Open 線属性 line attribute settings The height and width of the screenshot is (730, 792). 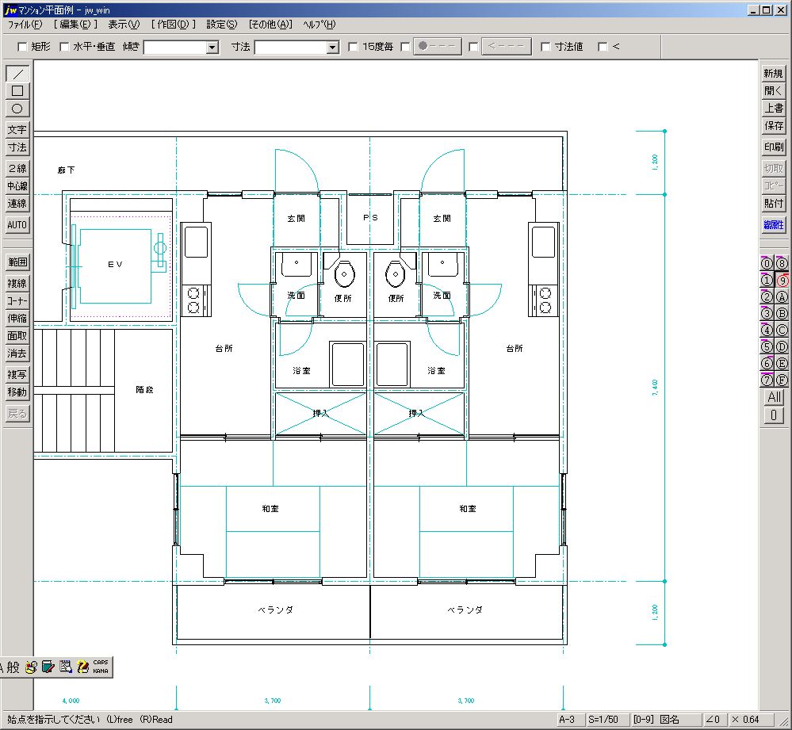[774, 225]
